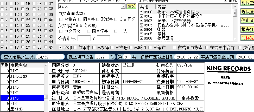Enable the 形似字 option

[98, 19]
